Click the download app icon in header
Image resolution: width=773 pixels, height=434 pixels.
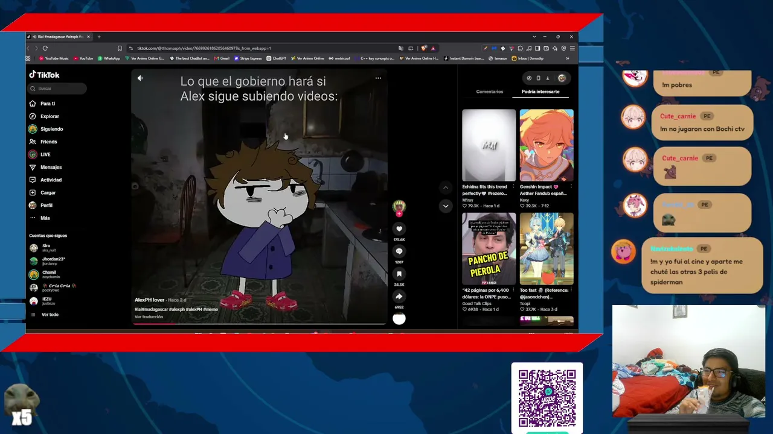(x=548, y=78)
